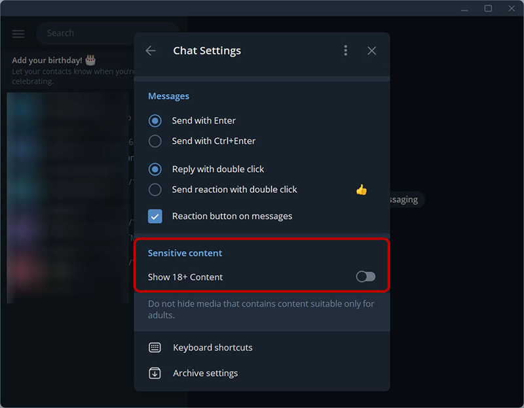
Task: Click the thumbs up reaction emoji
Action: click(x=362, y=190)
